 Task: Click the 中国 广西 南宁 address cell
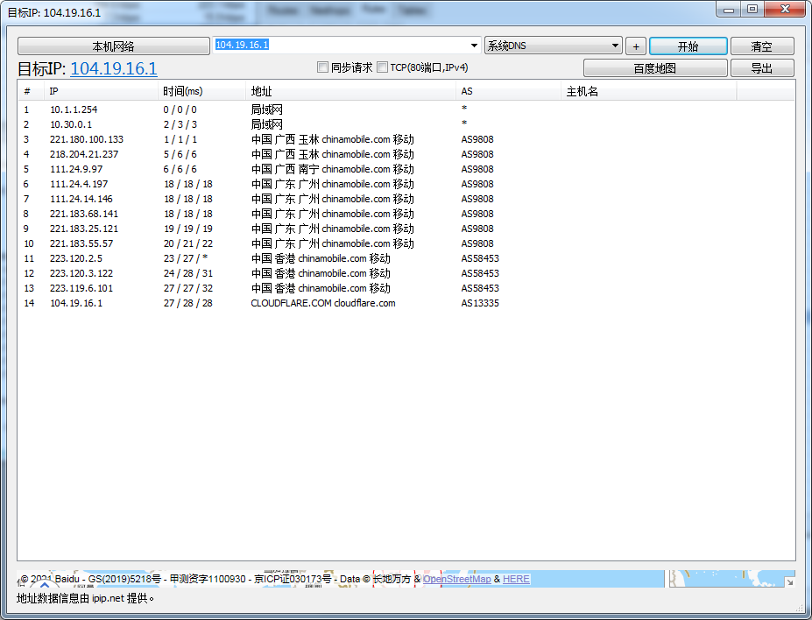click(x=333, y=169)
